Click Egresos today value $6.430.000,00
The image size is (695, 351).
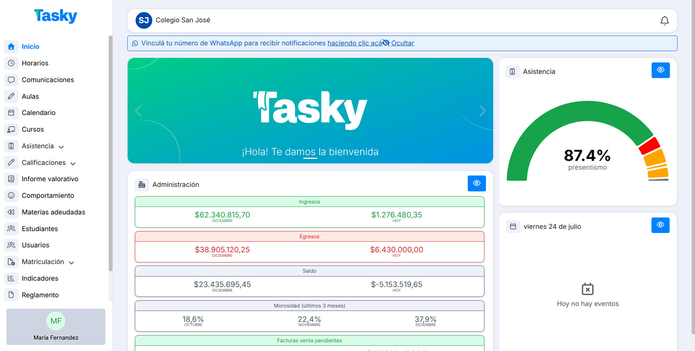pos(397,250)
